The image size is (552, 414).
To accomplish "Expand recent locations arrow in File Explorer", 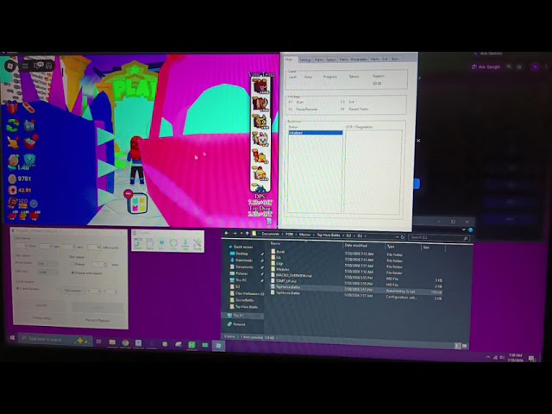I will [x=241, y=234].
